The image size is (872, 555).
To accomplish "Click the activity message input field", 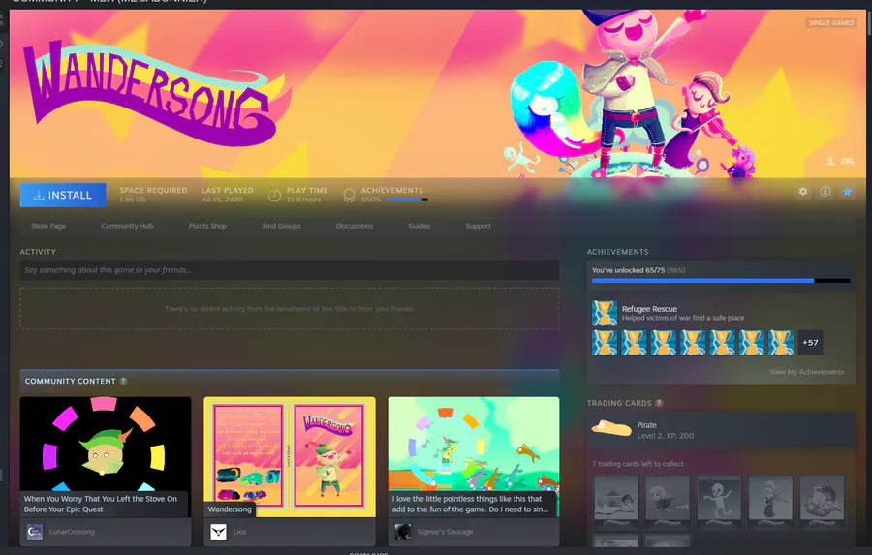I will coord(289,270).
